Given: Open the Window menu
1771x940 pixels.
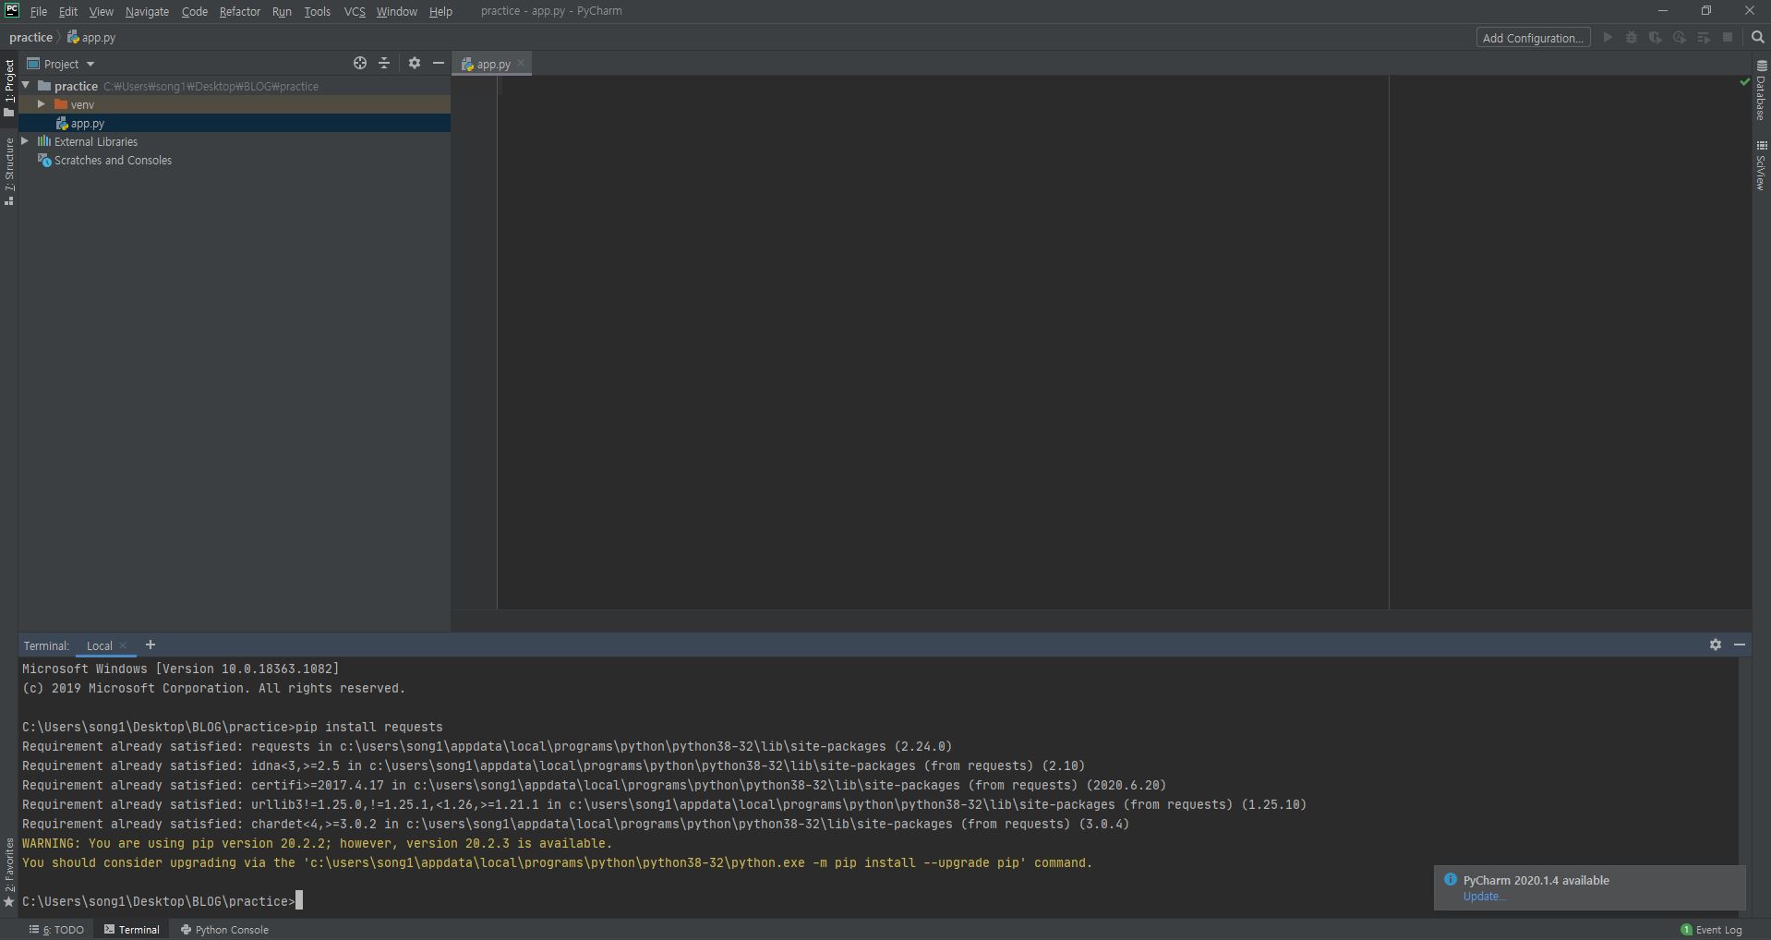Looking at the screenshot, I should click(396, 11).
